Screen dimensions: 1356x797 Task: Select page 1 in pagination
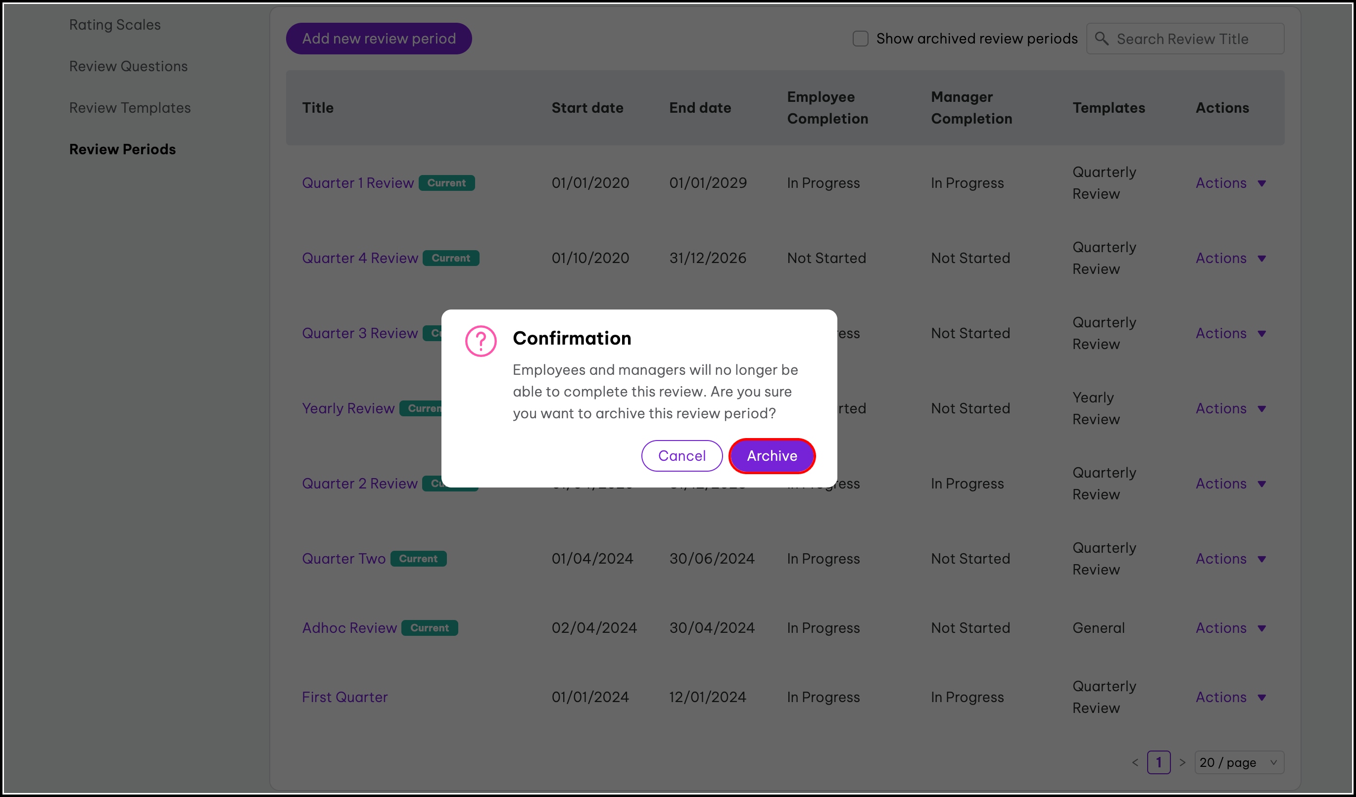pyautogui.click(x=1159, y=762)
